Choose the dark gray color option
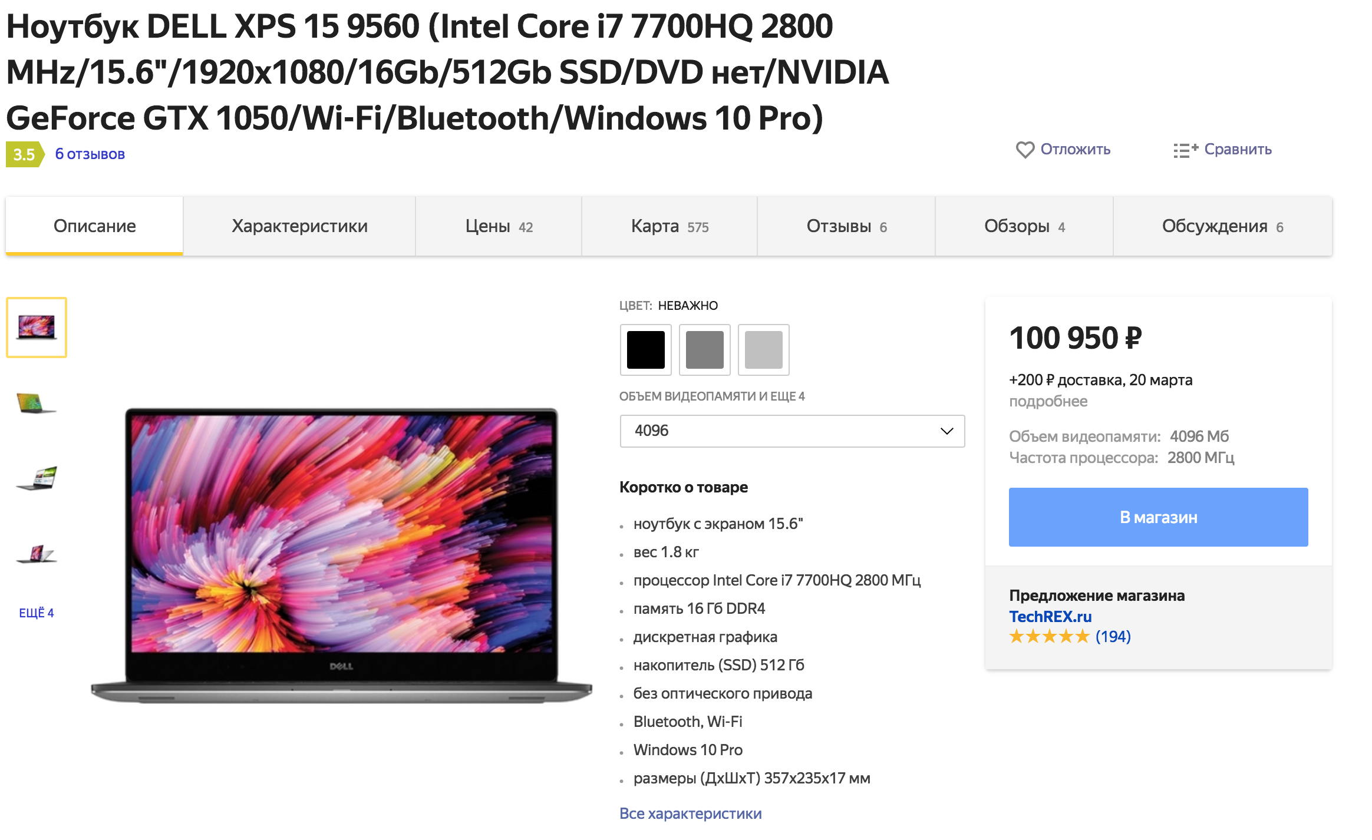 [x=704, y=350]
